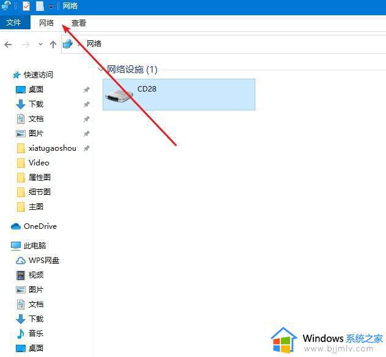The width and height of the screenshot is (386, 357).
Task: Click network icon in address bar
Action: click(x=68, y=44)
